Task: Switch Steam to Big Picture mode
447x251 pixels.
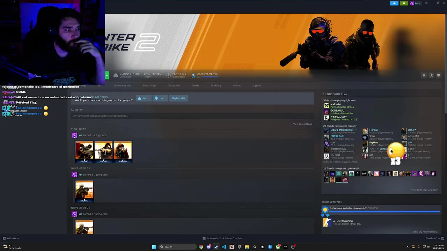Action: click(426, 3)
